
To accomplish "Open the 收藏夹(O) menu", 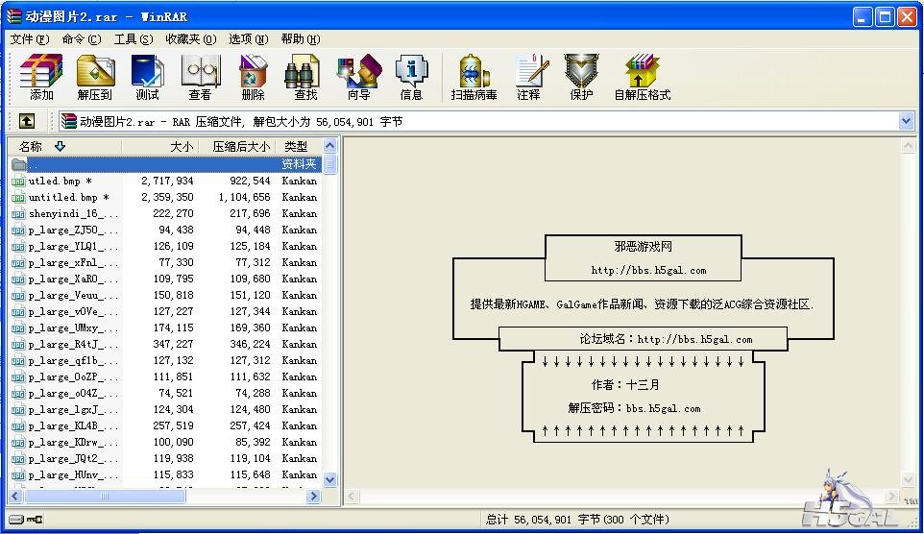I will (187, 39).
